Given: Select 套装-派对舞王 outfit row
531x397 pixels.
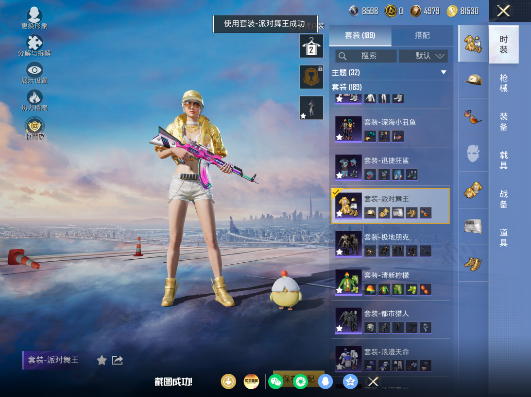Looking at the screenshot, I should point(391,206).
